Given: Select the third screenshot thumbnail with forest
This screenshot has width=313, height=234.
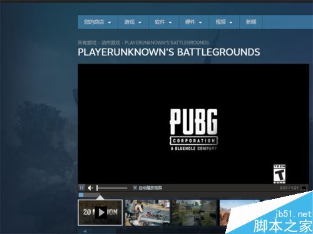Looking at the screenshot, I should (x=194, y=213).
